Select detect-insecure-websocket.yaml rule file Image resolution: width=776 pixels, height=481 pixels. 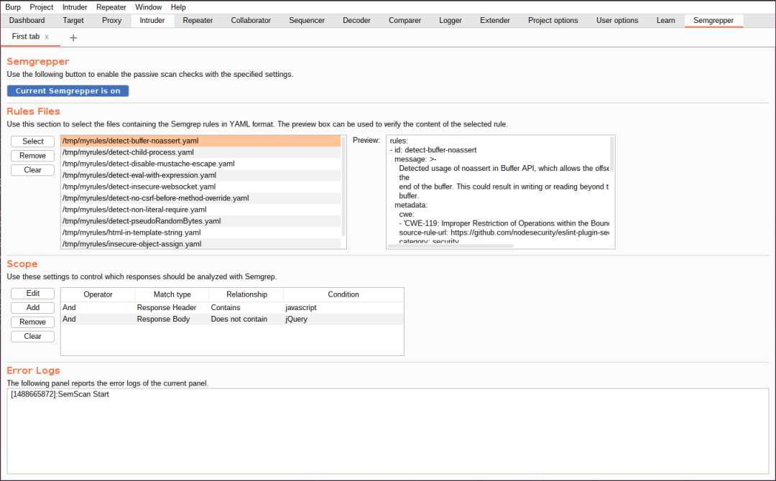pos(200,187)
